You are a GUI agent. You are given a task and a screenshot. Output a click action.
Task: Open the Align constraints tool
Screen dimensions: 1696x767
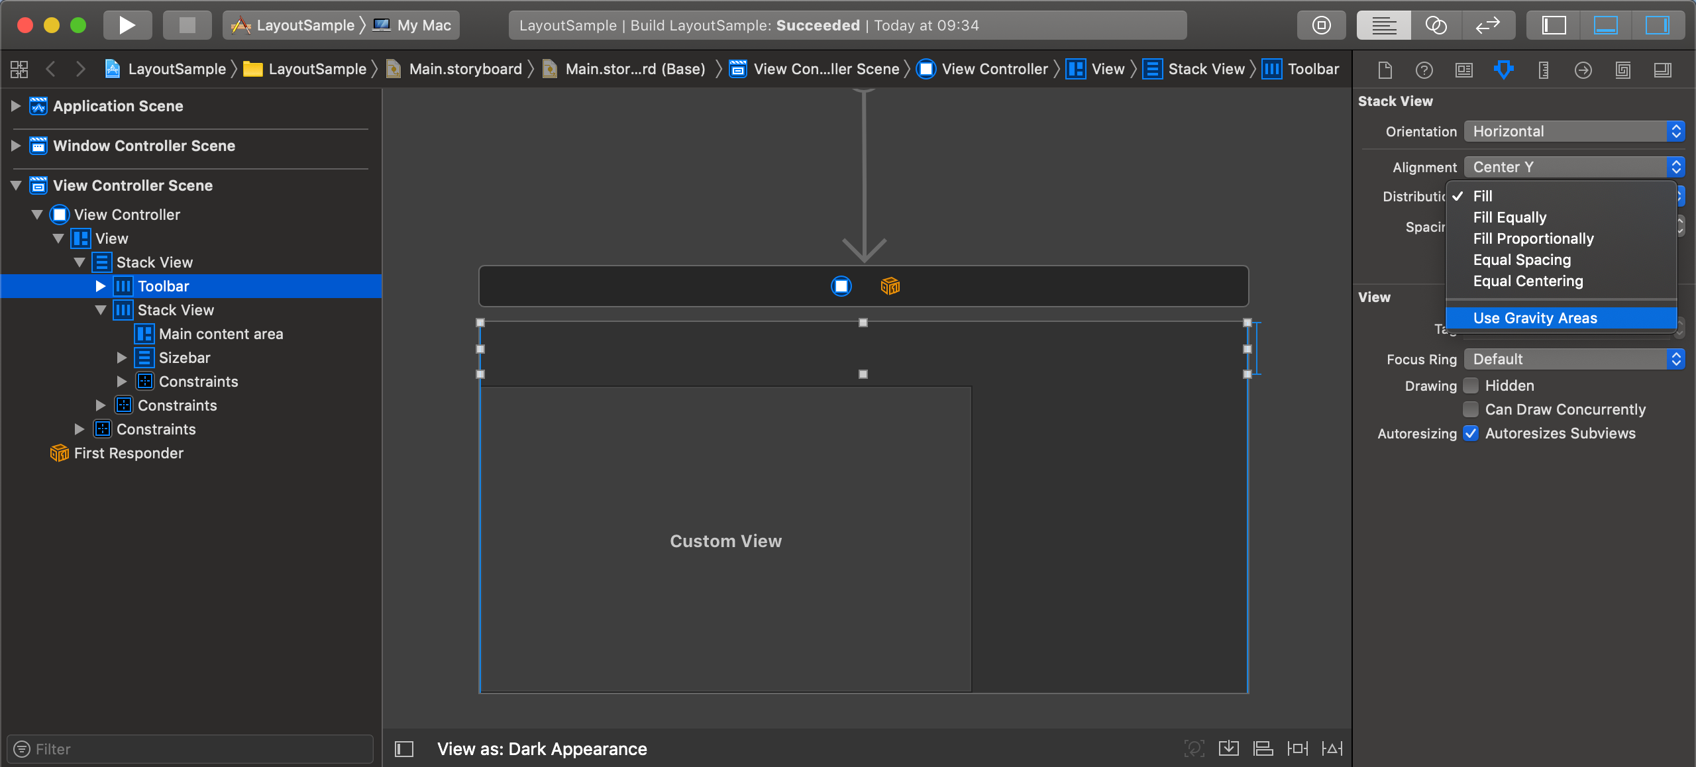coord(1263,748)
